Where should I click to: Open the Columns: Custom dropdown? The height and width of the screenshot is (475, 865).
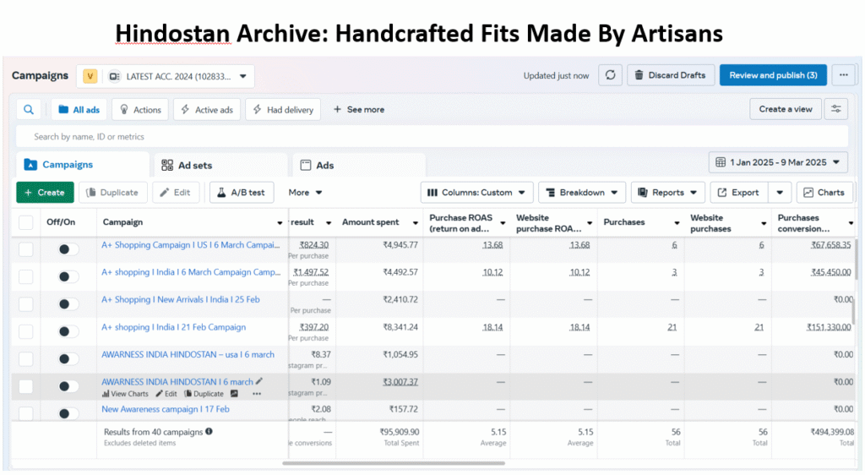click(x=477, y=193)
